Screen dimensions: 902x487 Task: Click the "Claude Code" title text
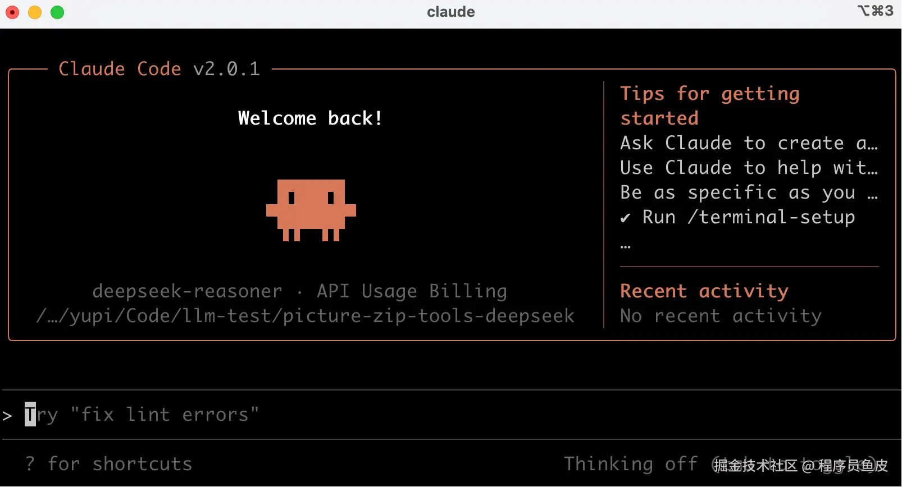(x=120, y=69)
